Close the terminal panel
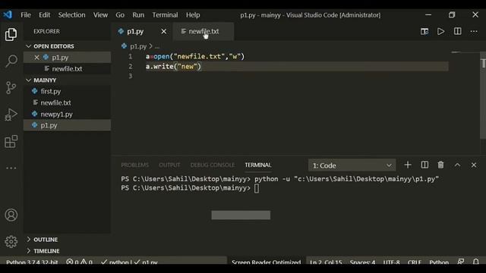This screenshot has height=273, width=486. [x=474, y=165]
